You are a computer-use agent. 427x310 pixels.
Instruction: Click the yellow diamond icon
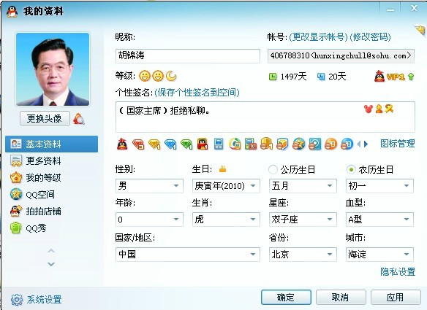coord(154,144)
